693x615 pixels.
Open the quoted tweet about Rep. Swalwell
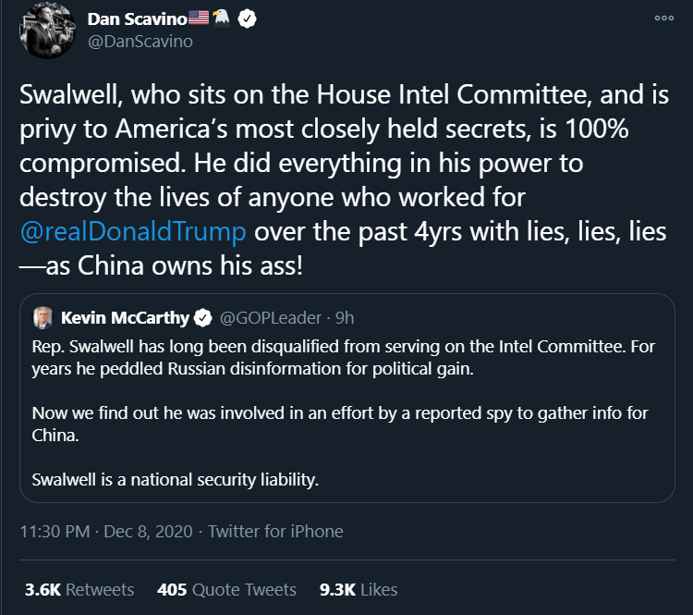pos(347,412)
